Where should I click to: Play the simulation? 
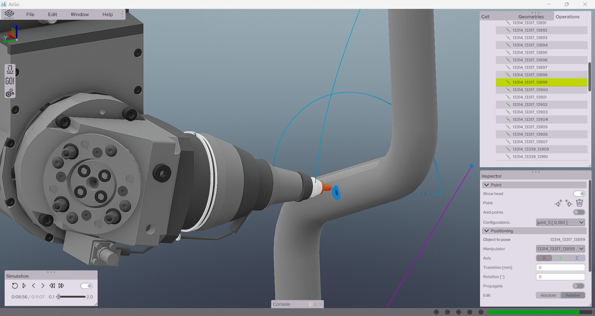[x=24, y=286]
